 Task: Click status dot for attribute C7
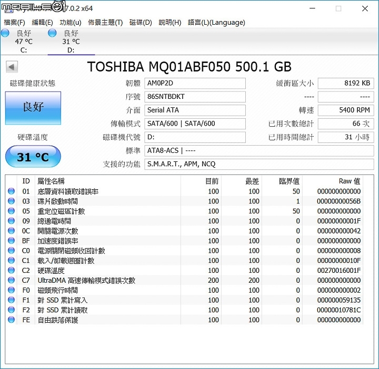(x=11, y=280)
